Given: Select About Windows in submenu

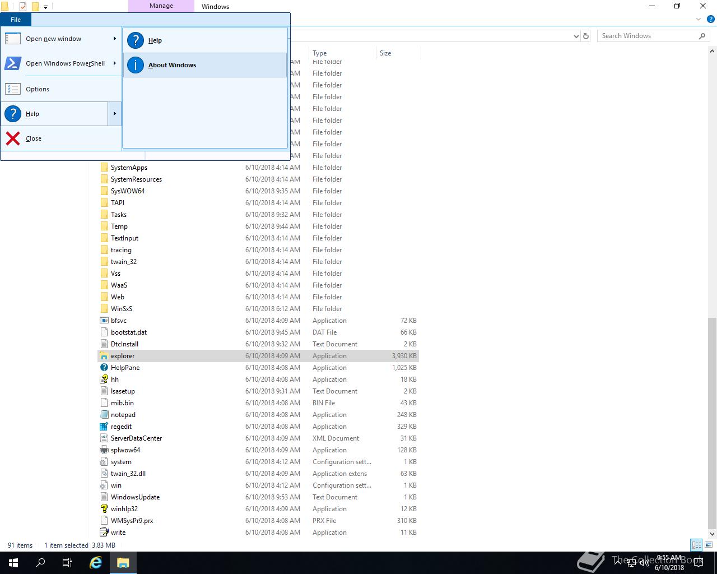Looking at the screenshot, I should tap(205, 65).
